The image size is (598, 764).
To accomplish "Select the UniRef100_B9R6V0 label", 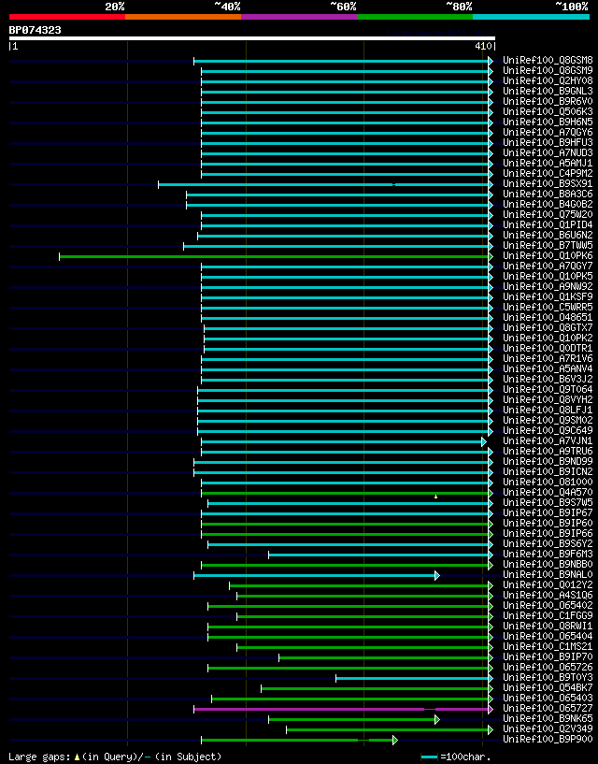I will (x=548, y=101).
